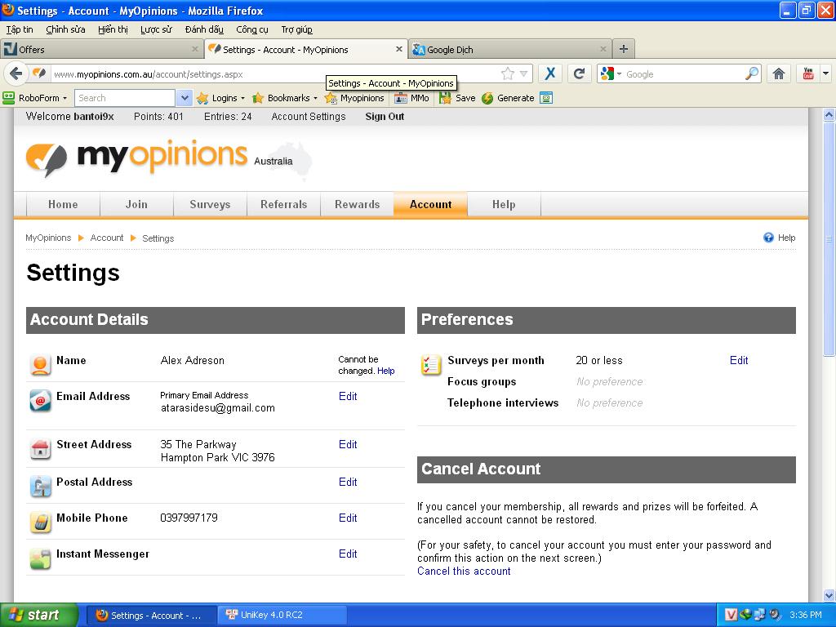Edit Surveys per month preference
This screenshot has height=627, width=836.
pyautogui.click(x=738, y=360)
